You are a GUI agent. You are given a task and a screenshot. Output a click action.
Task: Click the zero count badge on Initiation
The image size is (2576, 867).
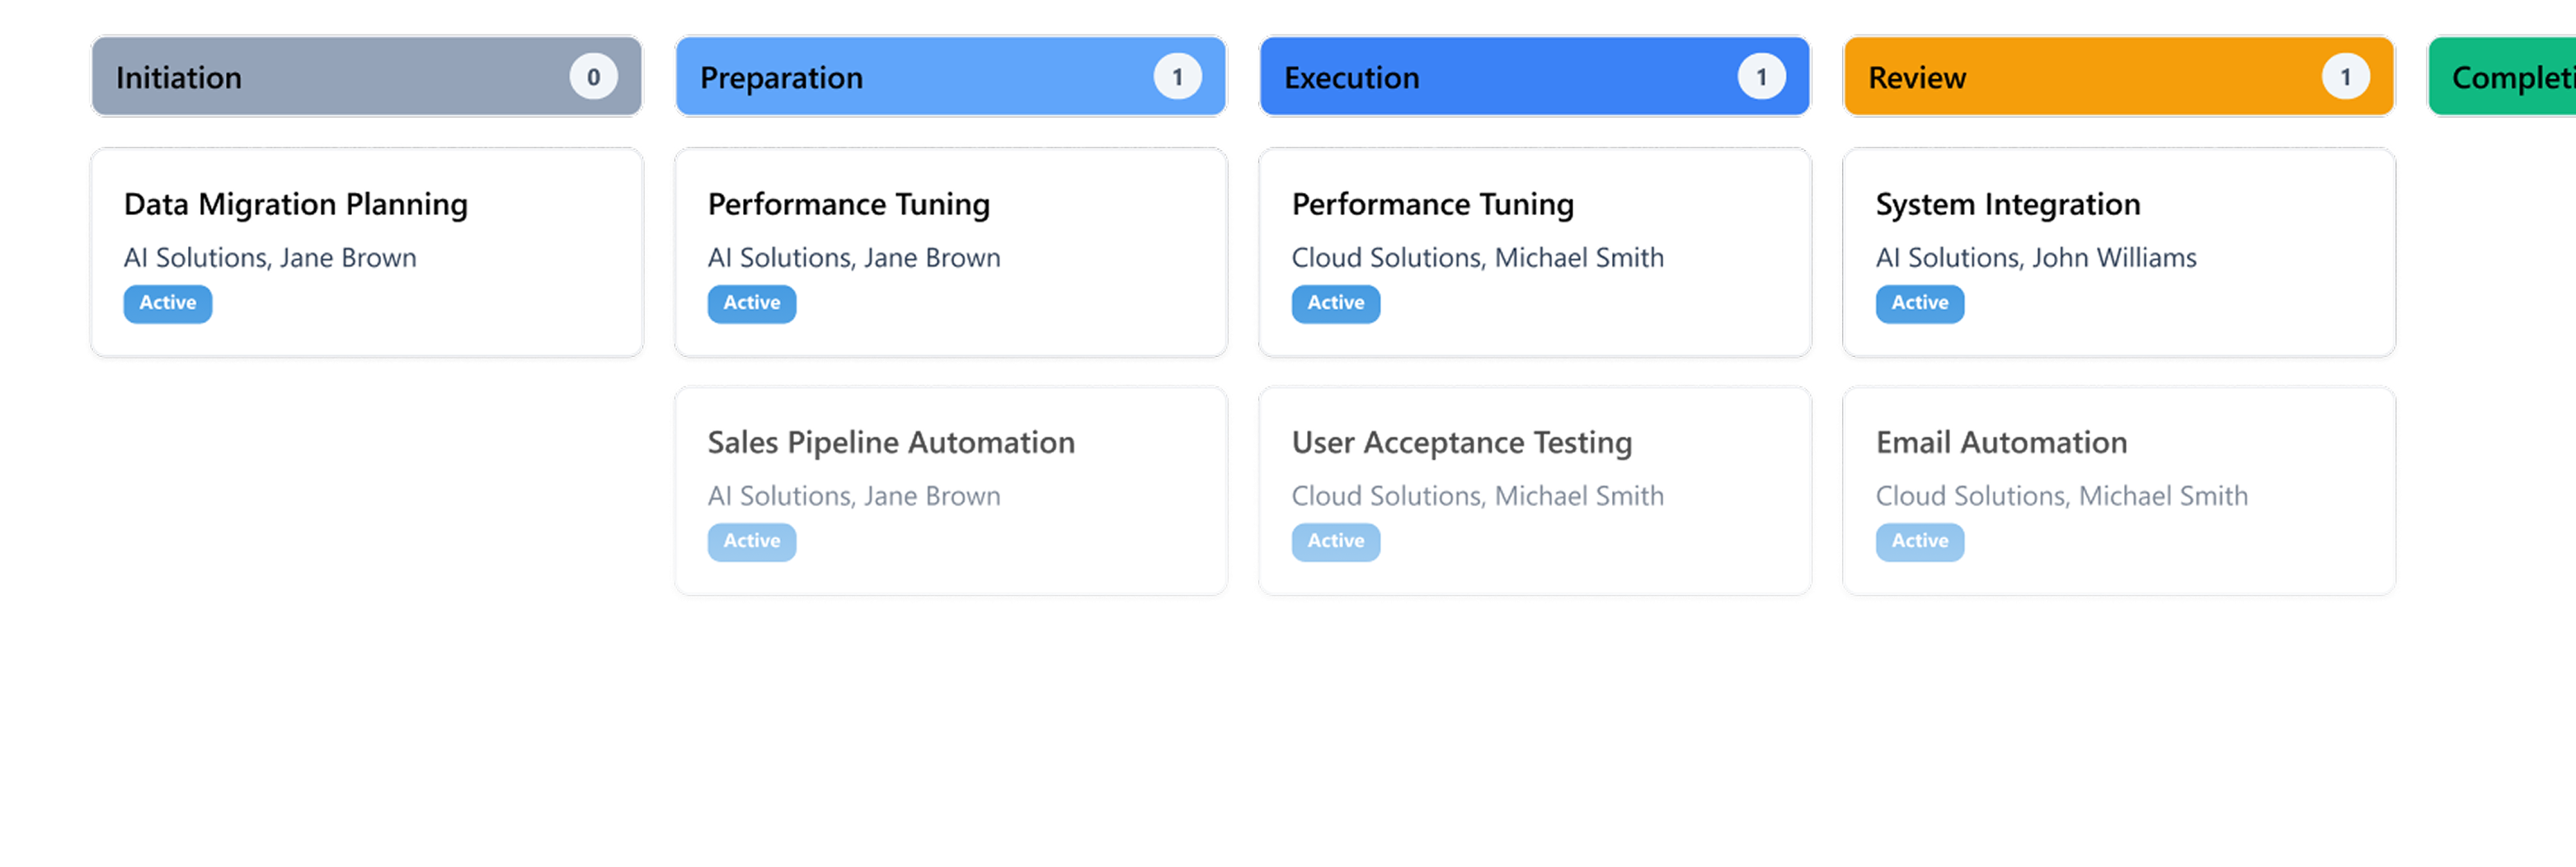pyautogui.click(x=594, y=75)
